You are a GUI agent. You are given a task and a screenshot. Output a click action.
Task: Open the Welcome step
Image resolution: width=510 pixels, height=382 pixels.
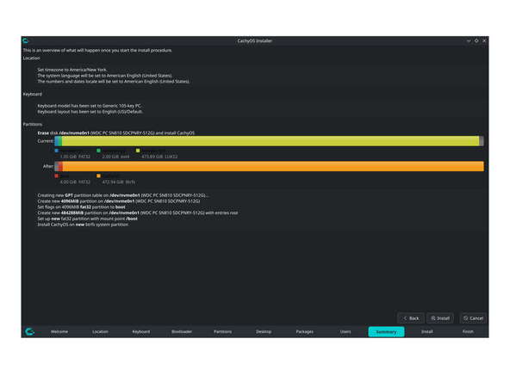click(x=59, y=331)
